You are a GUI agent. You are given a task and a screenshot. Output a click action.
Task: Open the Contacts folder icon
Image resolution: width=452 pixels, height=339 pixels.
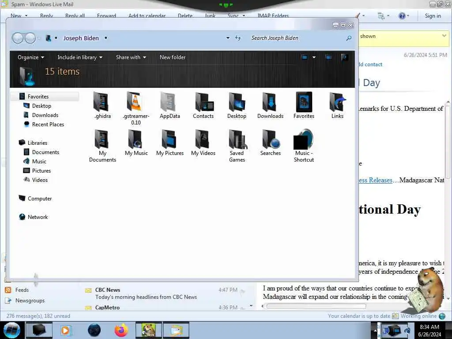pos(203,105)
